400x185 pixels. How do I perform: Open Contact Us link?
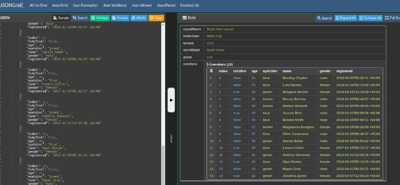[x=189, y=5]
